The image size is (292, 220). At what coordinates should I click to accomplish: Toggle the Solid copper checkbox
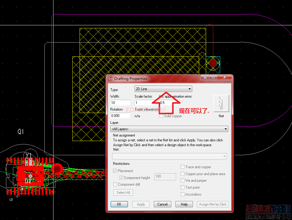[x=161, y=116]
